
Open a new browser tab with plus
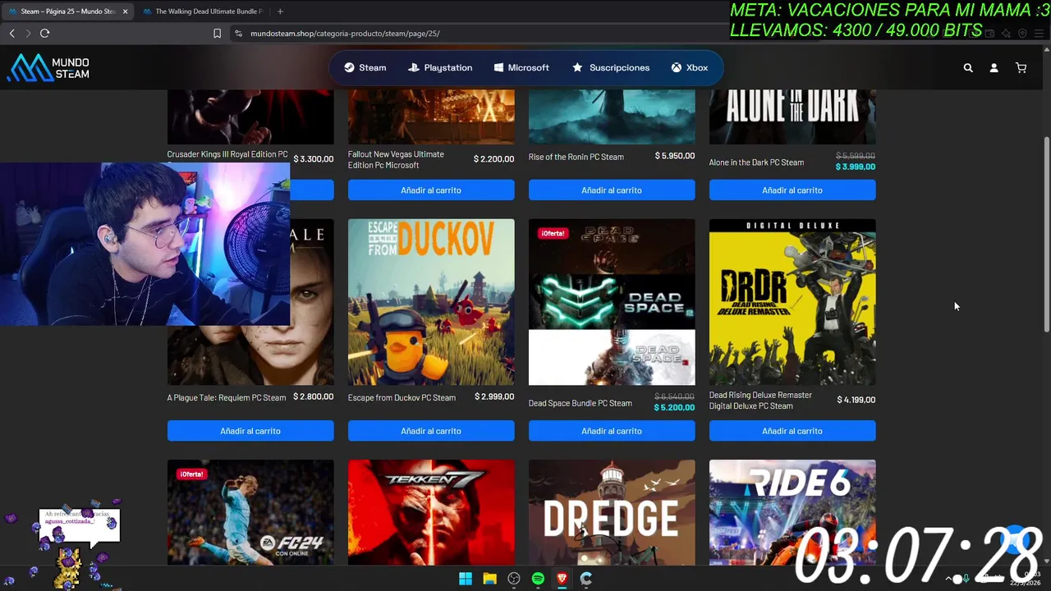point(280,11)
